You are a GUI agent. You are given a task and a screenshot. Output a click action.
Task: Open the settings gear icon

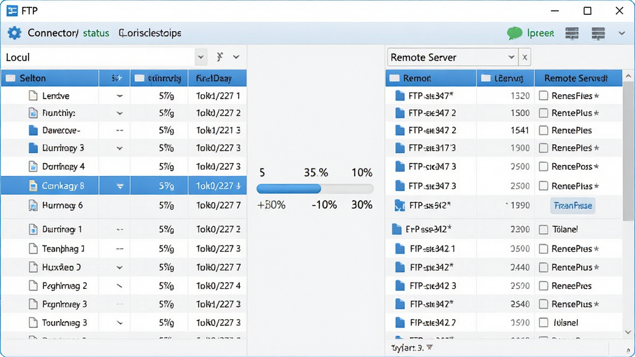14,33
